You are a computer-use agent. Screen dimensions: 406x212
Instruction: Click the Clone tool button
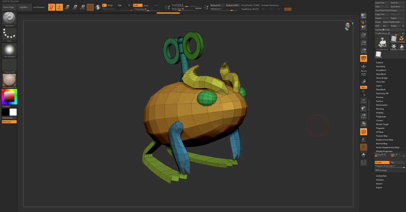click(378, 22)
